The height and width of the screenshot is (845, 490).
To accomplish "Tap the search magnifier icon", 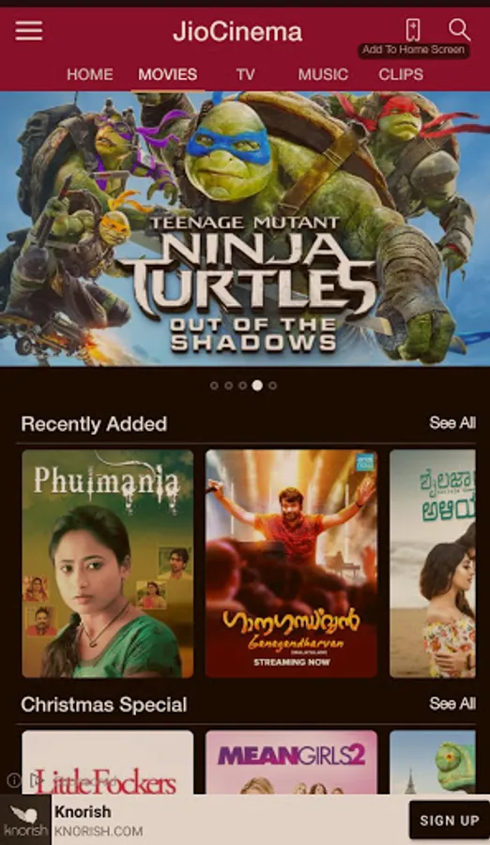I will 459,30.
